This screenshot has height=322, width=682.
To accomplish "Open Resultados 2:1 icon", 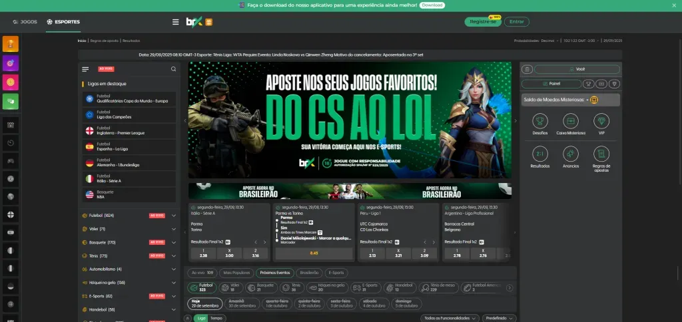I will pyautogui.click(x=539, y=154).
